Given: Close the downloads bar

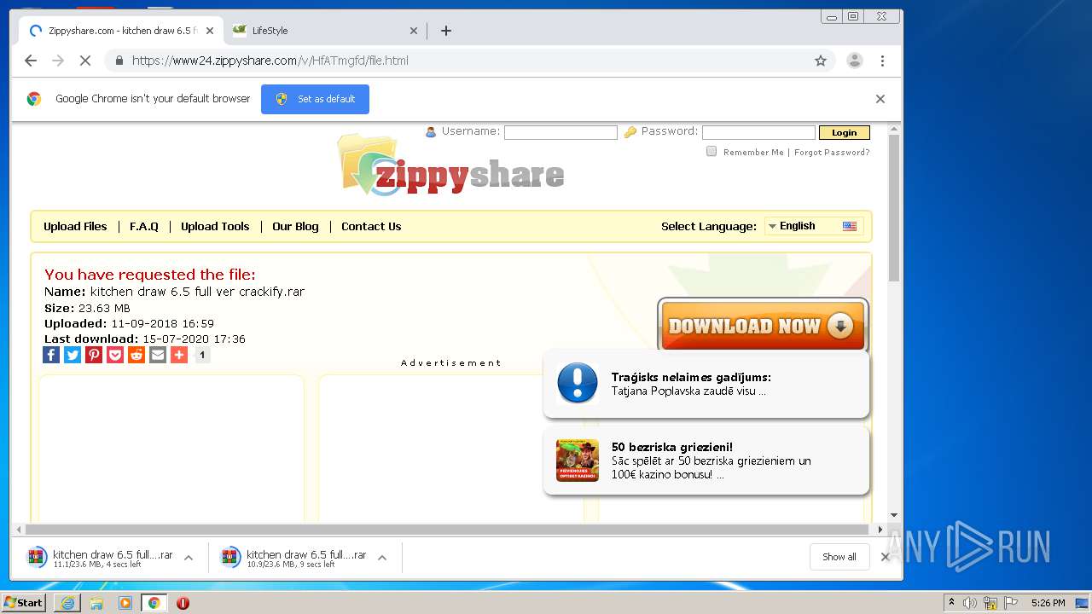Looking at the screenshot, I should [x=886, y=557].
